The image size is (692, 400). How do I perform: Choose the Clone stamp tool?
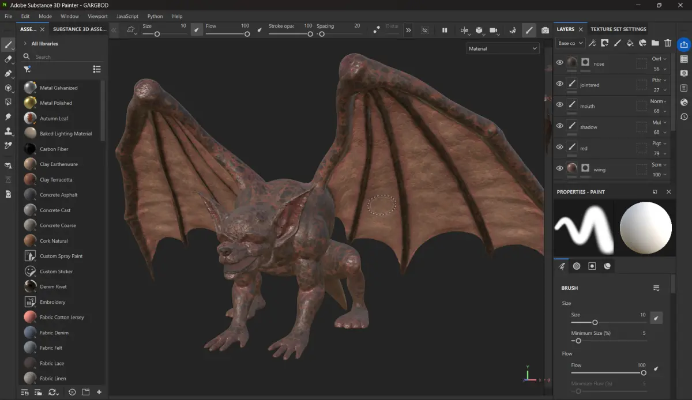(8, 131)
